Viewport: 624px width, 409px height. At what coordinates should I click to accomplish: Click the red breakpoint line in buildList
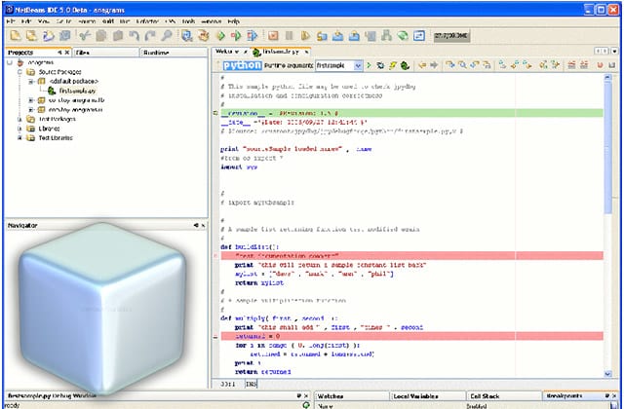coord(411,255)
